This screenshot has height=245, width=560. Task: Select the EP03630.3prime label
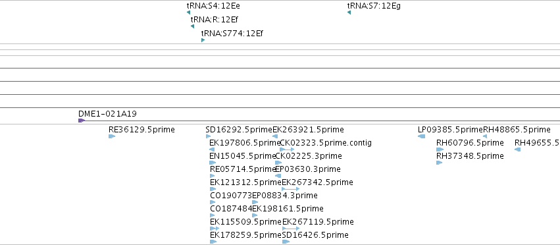point(308,169)
